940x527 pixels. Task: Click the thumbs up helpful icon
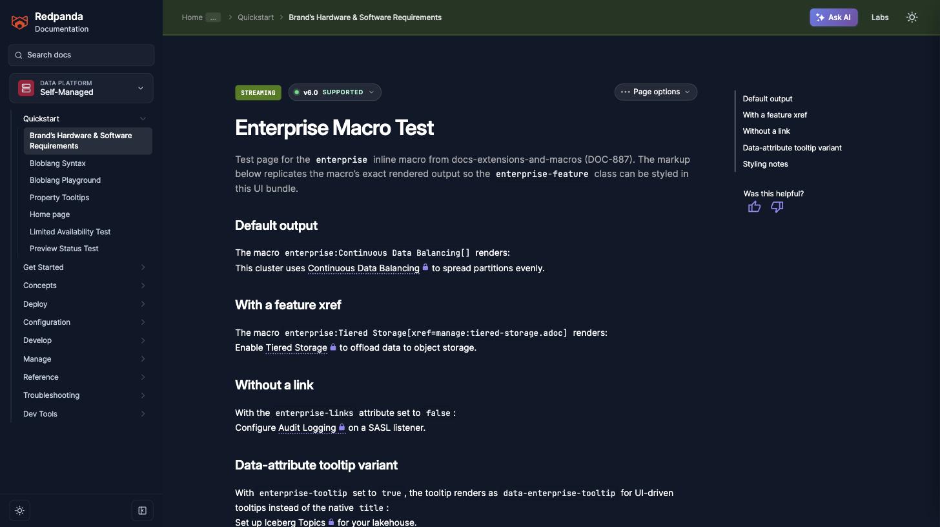[754, 207]
